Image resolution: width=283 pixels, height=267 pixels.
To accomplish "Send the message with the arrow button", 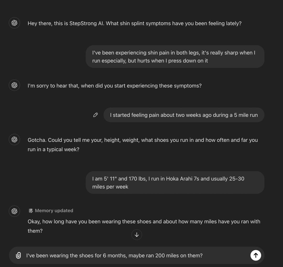I will tap(255, 255).
